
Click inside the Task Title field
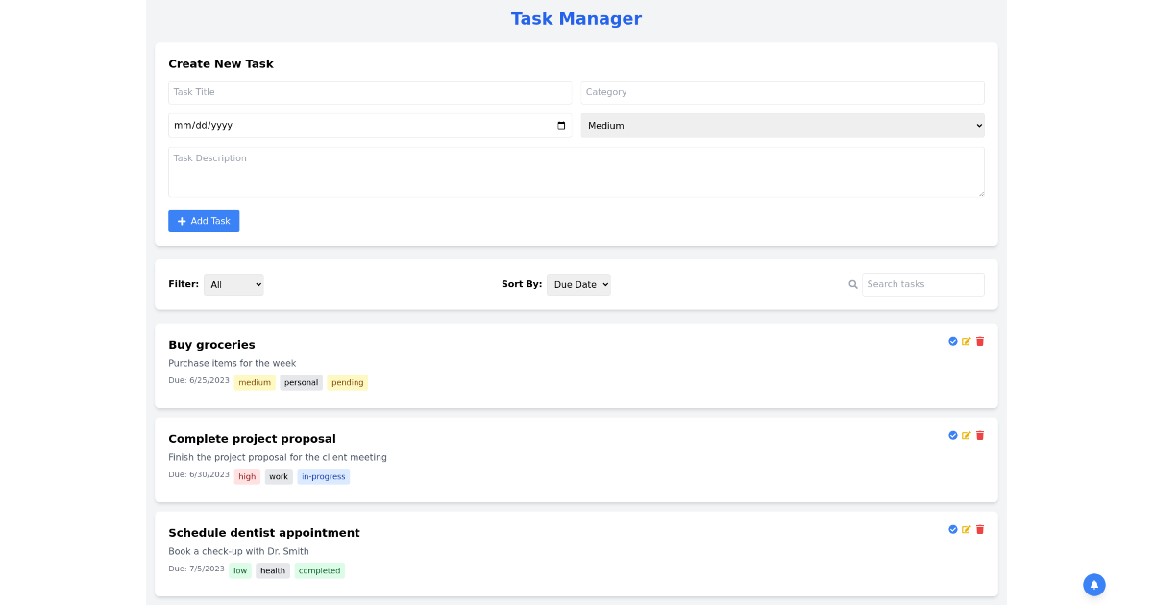[370, 92]
